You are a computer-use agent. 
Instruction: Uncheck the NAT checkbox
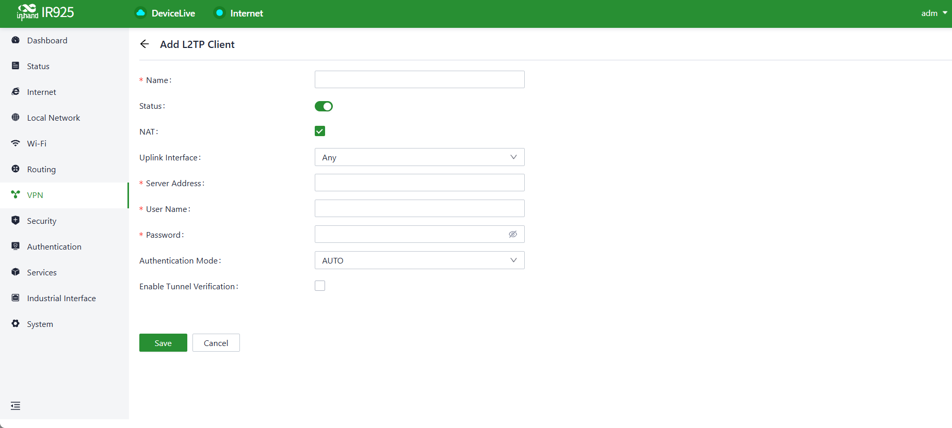pos(320,131)
